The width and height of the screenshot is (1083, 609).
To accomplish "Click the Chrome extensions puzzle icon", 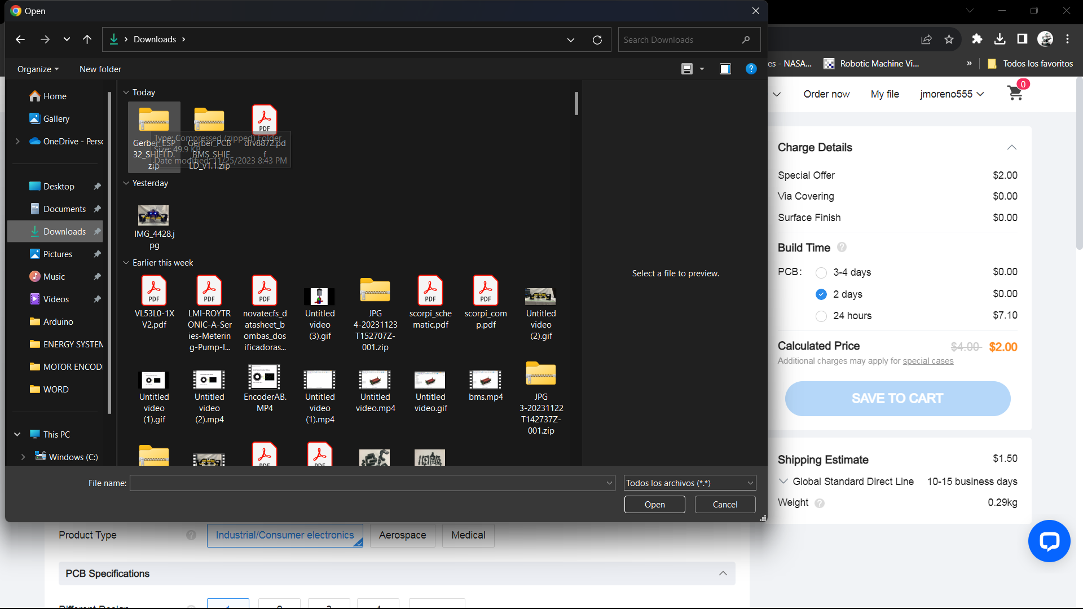I will point(977,39).
